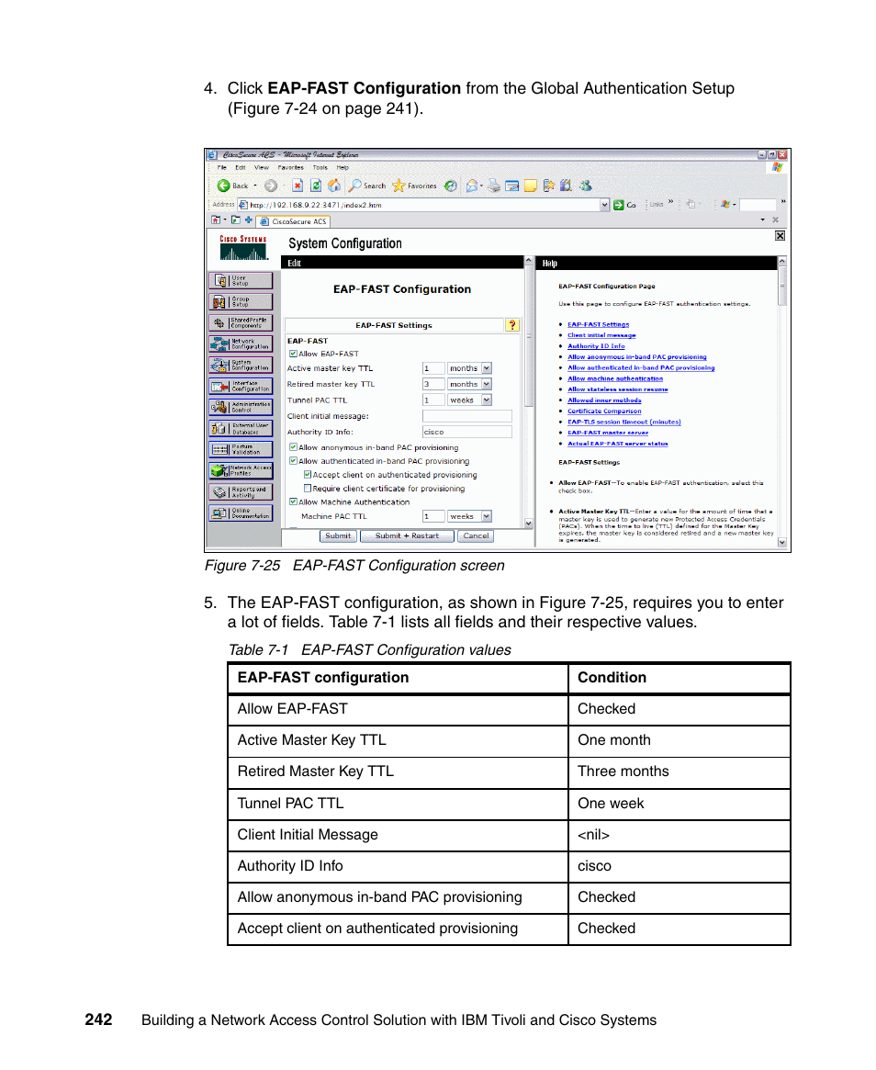The height and width of the screenshot is (1070, 876).
Task: Click the Submit button
Action: click(x=338, y=536)
